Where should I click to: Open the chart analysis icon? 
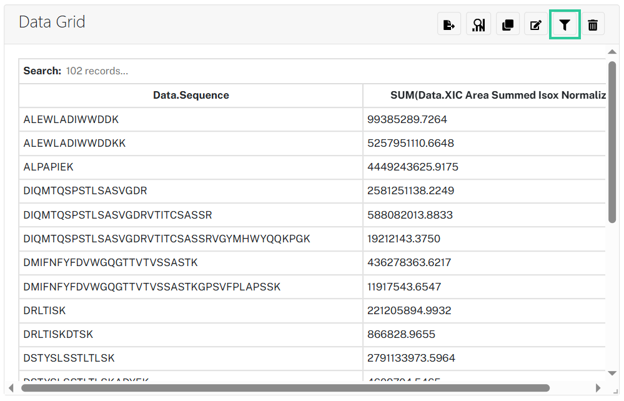(478, 24)
